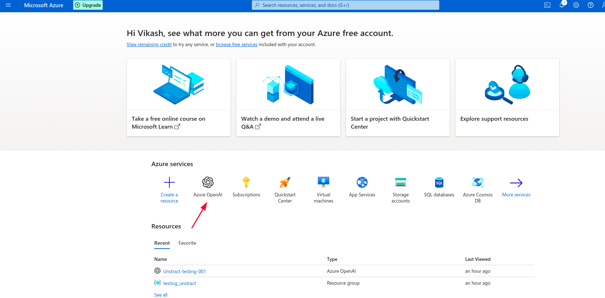Open Azure Cosmos DB icon
Viewport: 605px width, 298px height.
478,182
